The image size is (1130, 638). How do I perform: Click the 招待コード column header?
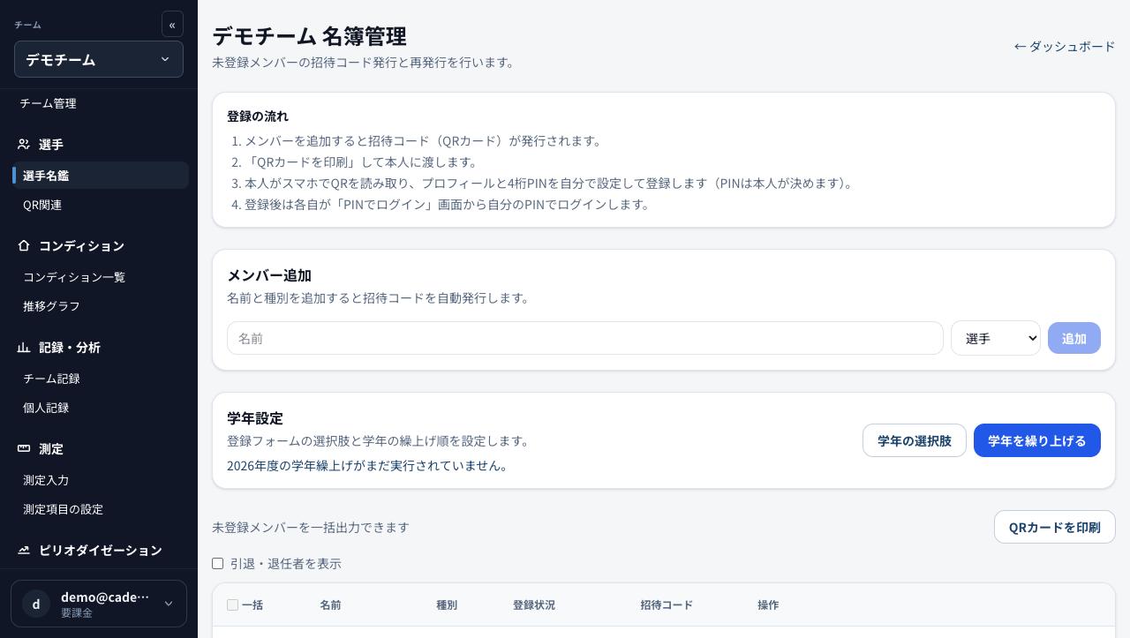click(x=667, y=604)
